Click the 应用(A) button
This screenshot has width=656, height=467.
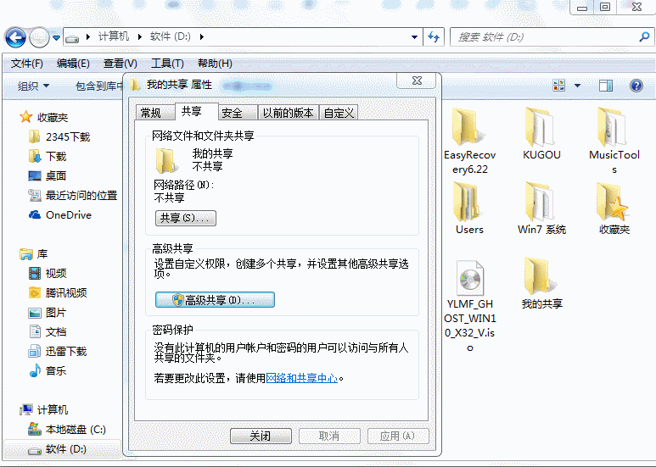coord(398,436)
